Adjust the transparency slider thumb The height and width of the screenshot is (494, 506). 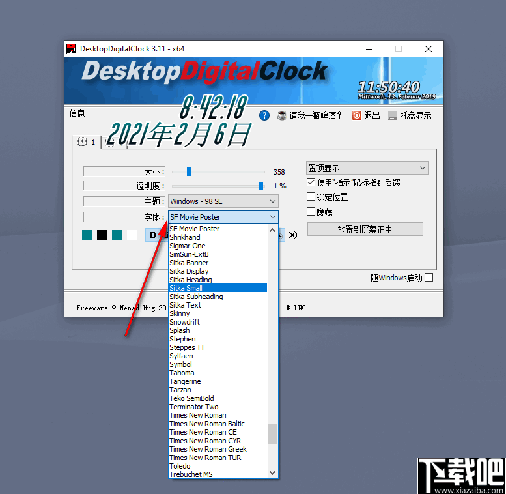point(261,186)
